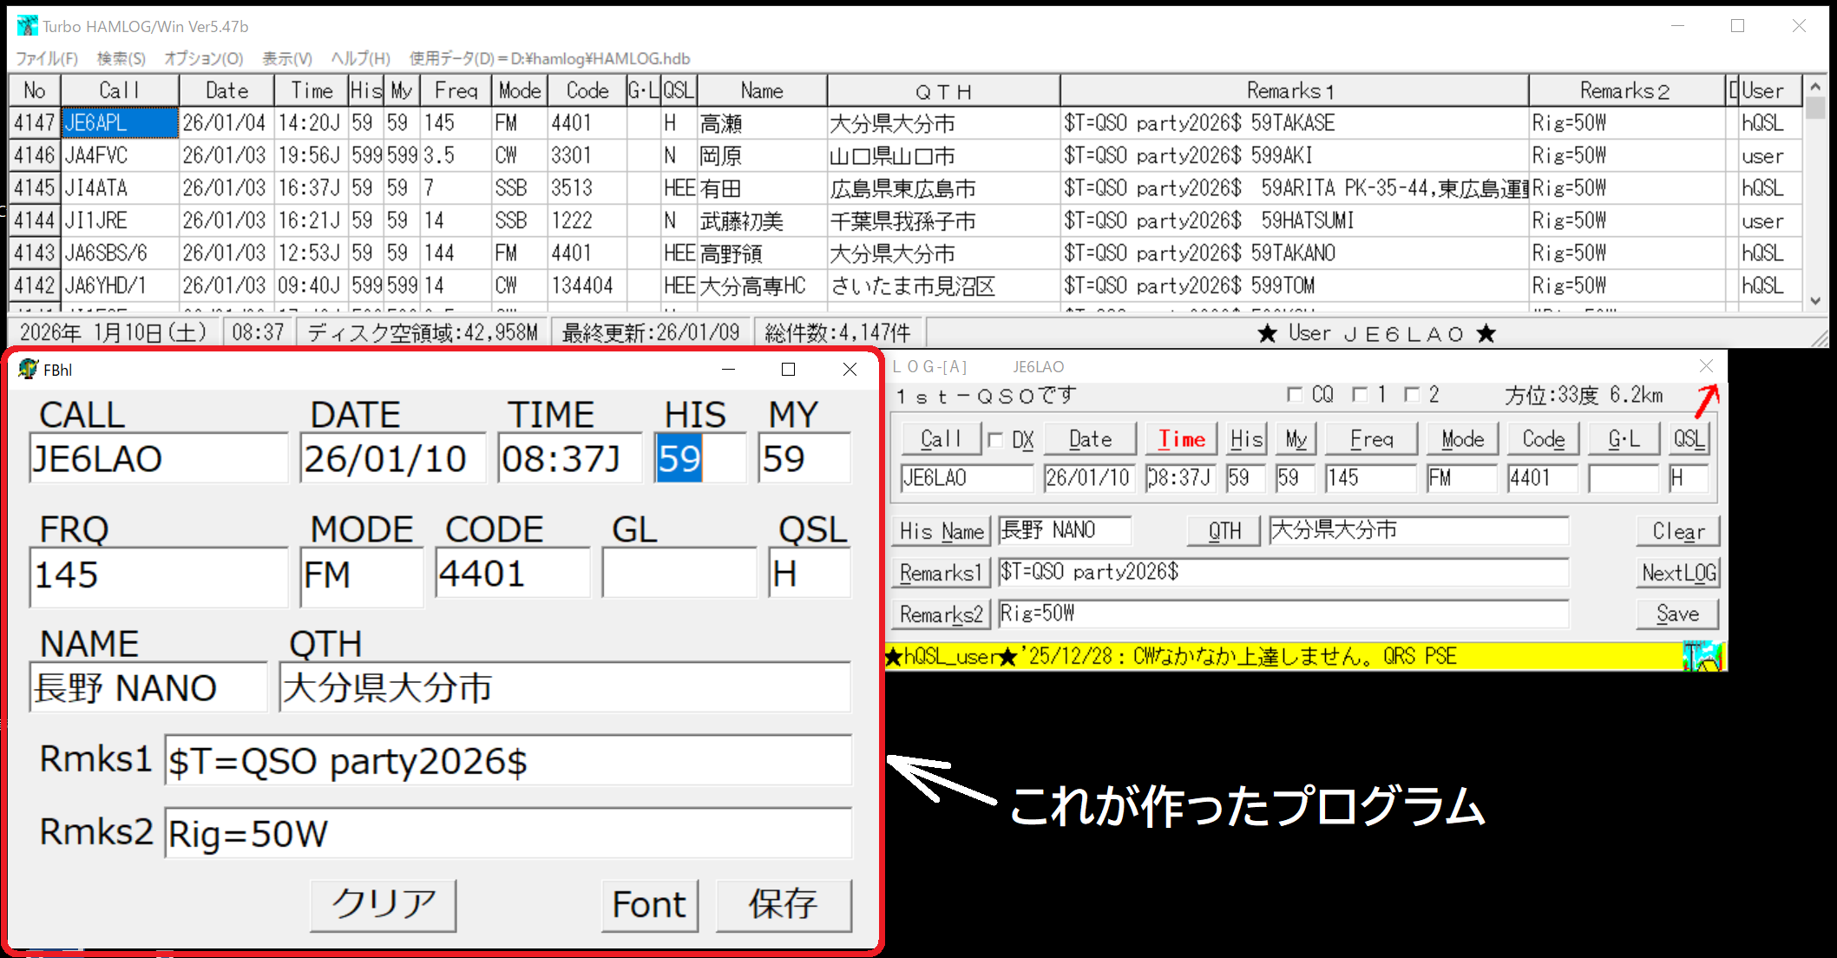This screenshot has width=1837, height=958.
Task: Select log row 4146 JA4FVC
Action: [x=95, y=155]
